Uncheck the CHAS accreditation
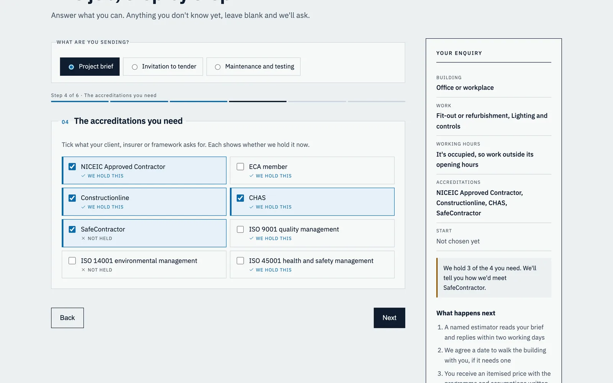Screen dimensions: 613x383 pos(240,198)
